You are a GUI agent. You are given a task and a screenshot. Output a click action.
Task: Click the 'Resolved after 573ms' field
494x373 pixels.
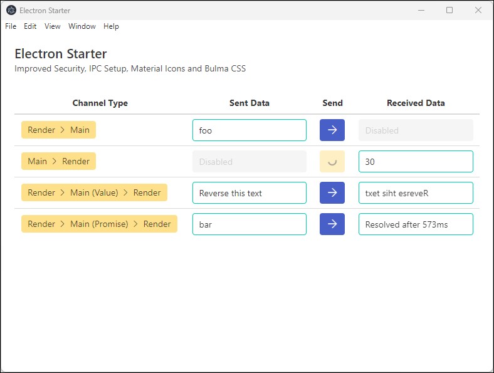pos(416,224)
